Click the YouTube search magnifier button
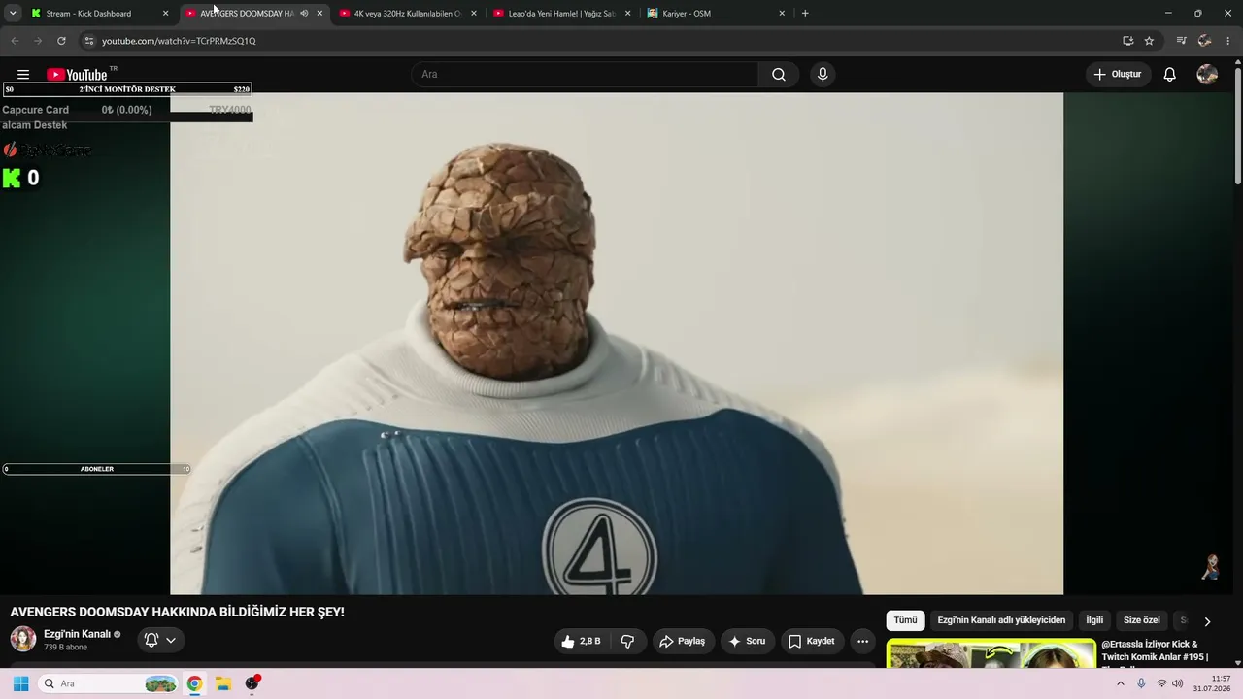This screenshot has height=699, width=1243. (779, 75)
